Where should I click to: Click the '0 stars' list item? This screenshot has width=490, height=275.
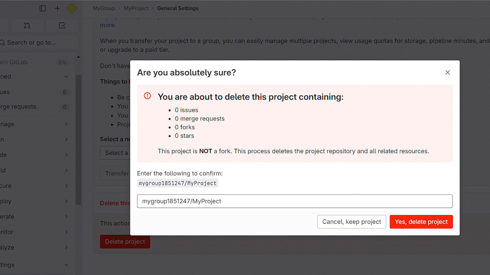(184, 136)
